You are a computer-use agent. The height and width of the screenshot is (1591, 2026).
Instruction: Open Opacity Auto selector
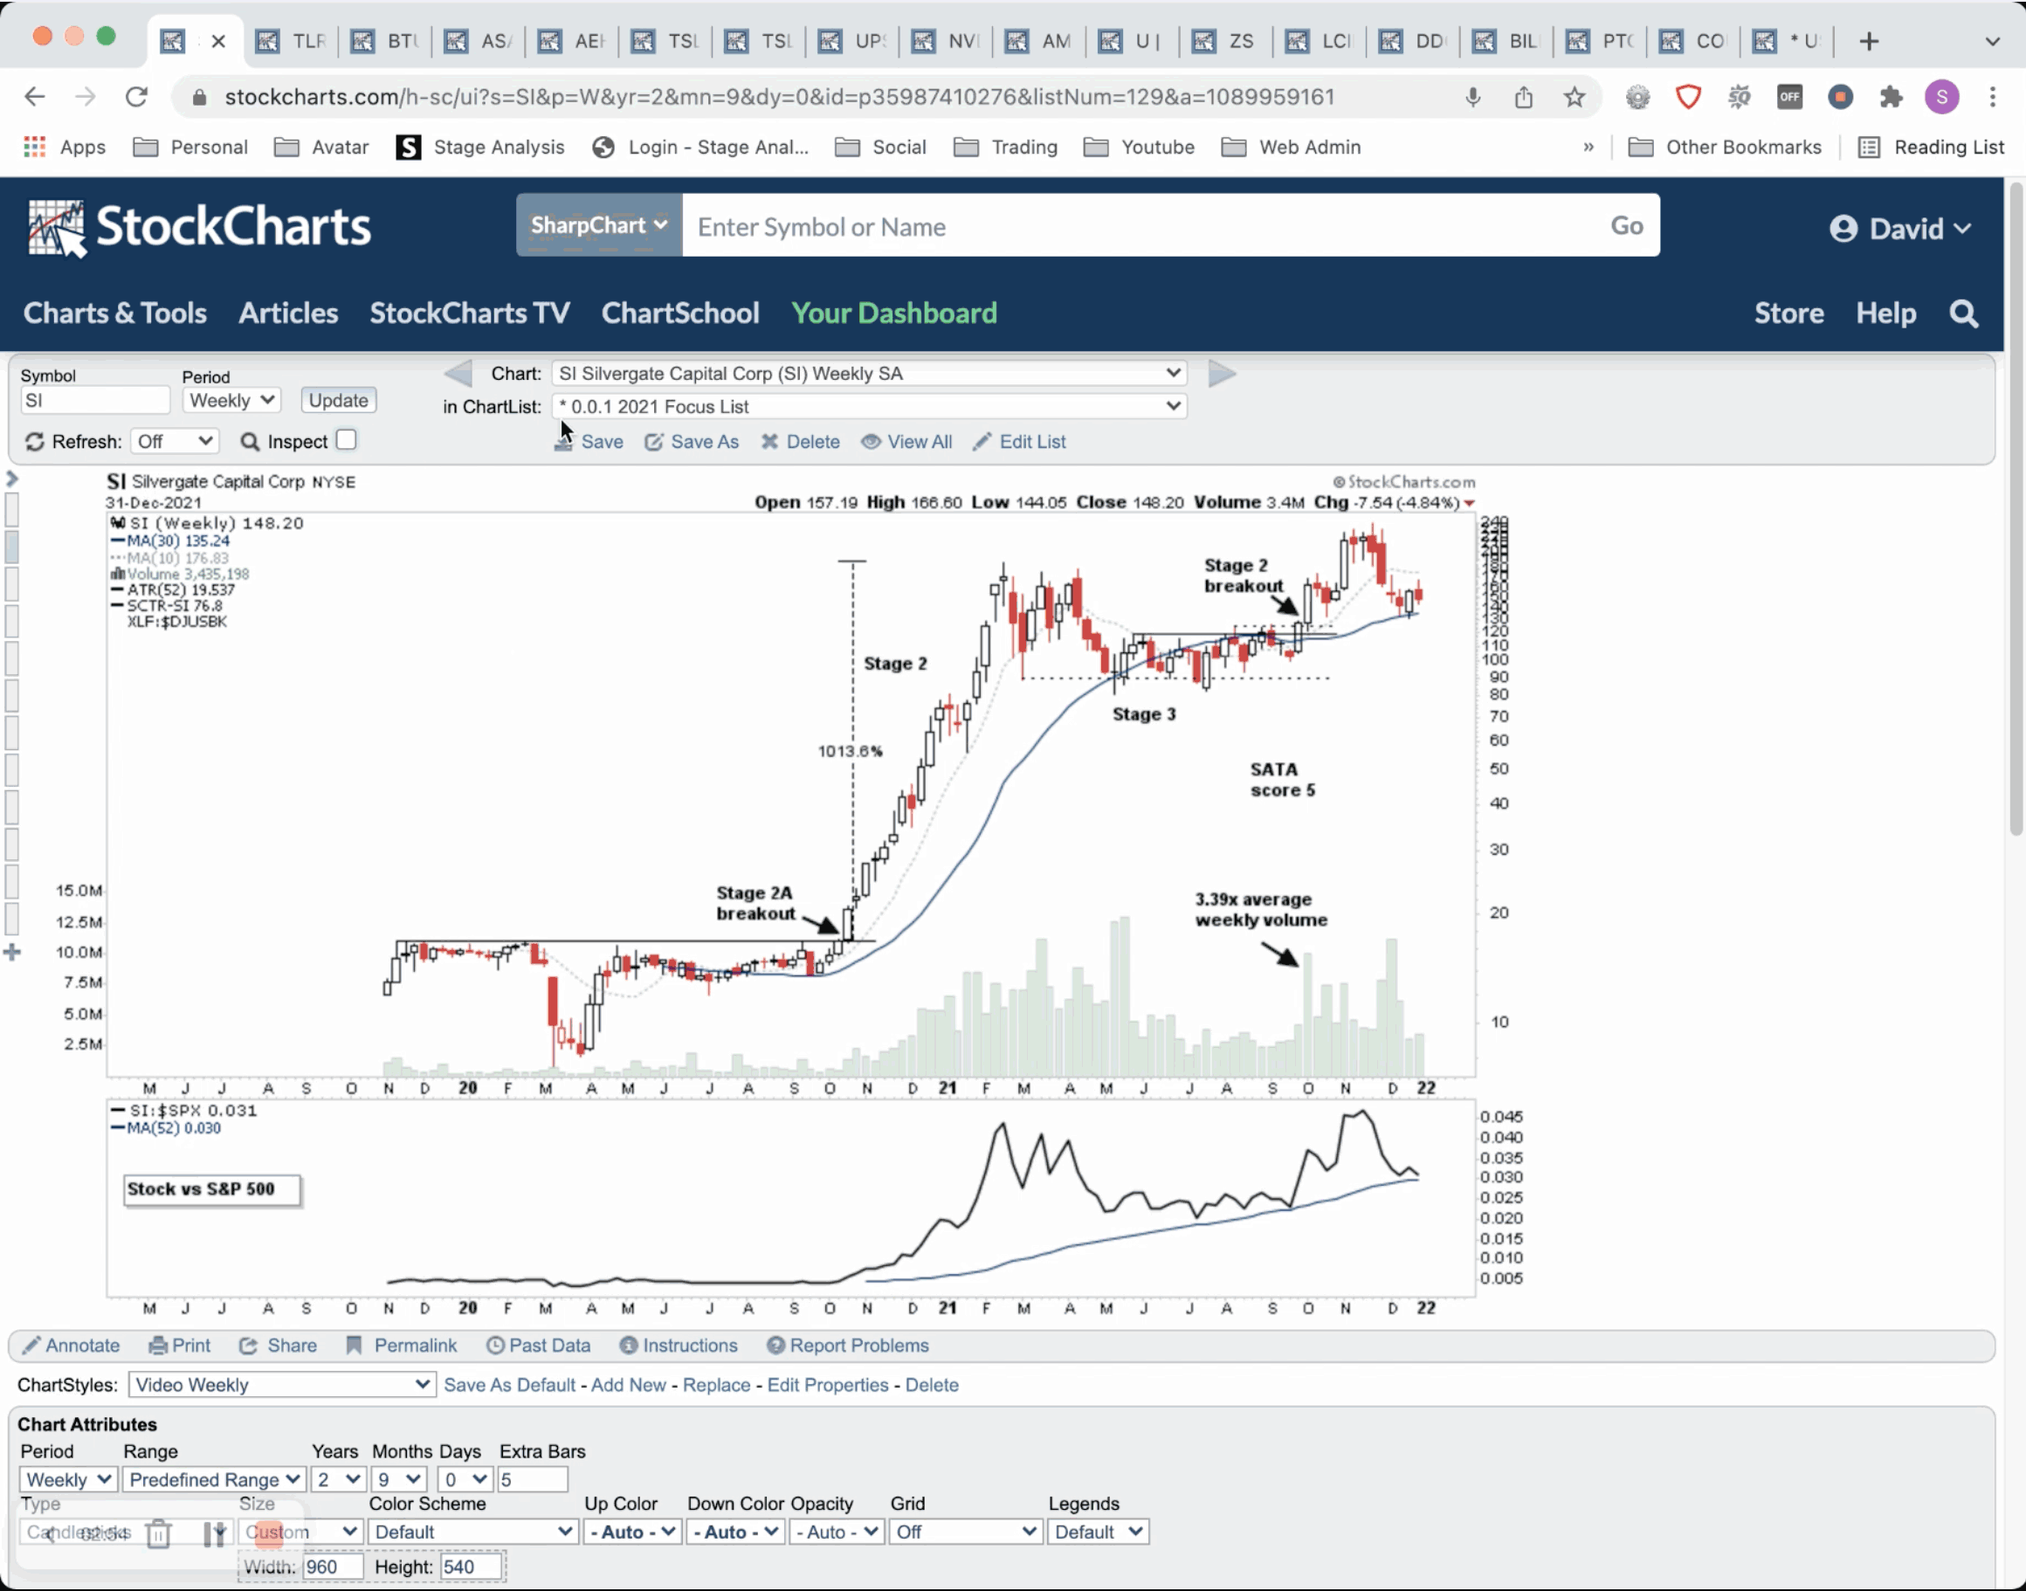(x=837, y=1532)
